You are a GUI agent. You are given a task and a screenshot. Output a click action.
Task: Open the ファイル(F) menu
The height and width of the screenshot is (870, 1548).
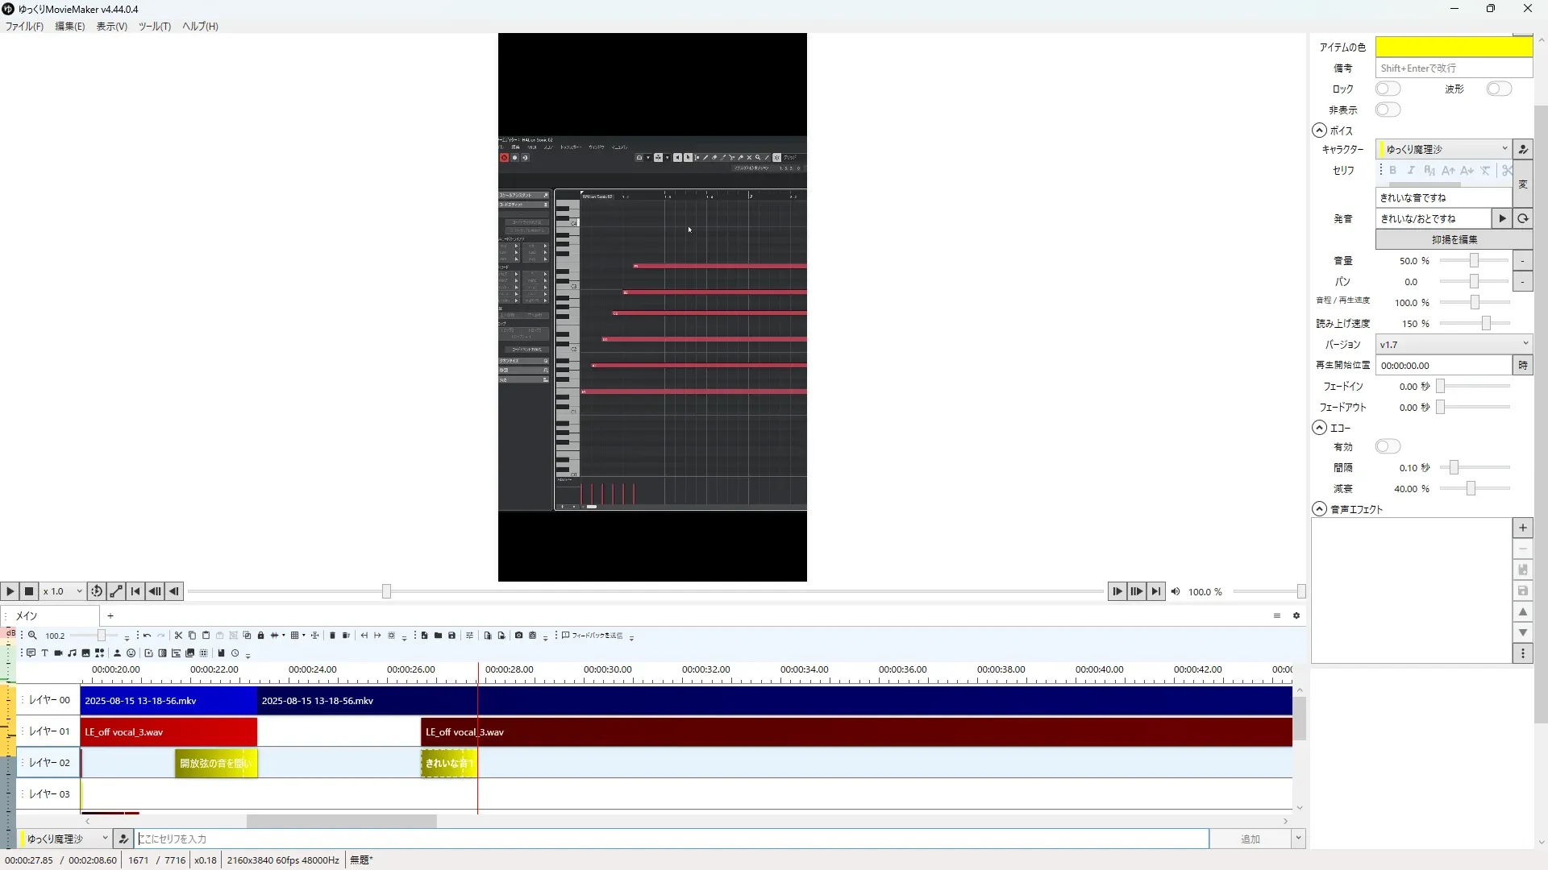pyautogui.click(x=24, y=26)
